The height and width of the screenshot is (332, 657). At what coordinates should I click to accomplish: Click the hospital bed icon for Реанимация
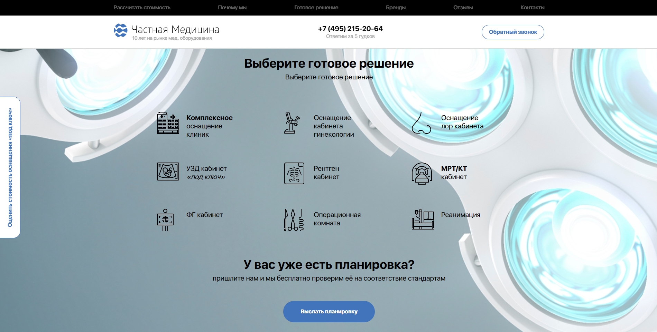click(x=423, y=219)
